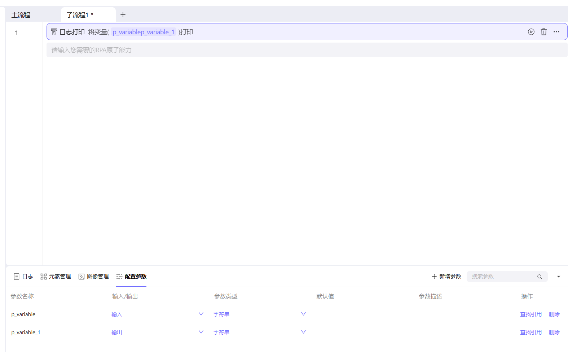568x352 pixels.
Task: Open the 日志 panel tab
Action: [x=23, y=277]
